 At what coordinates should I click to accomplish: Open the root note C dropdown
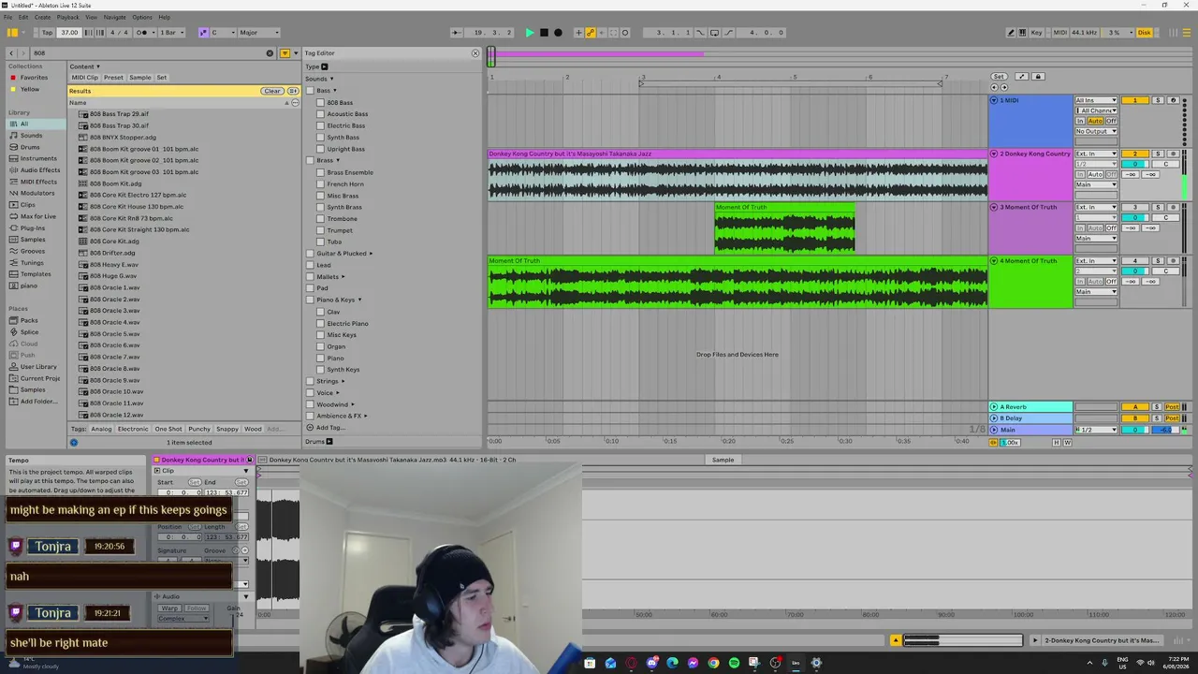coord(223,33)
